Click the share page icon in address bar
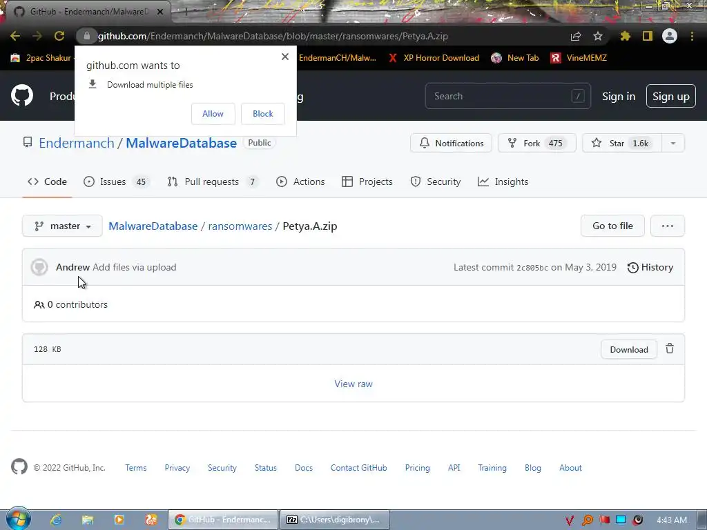 (x=576, y=37)
